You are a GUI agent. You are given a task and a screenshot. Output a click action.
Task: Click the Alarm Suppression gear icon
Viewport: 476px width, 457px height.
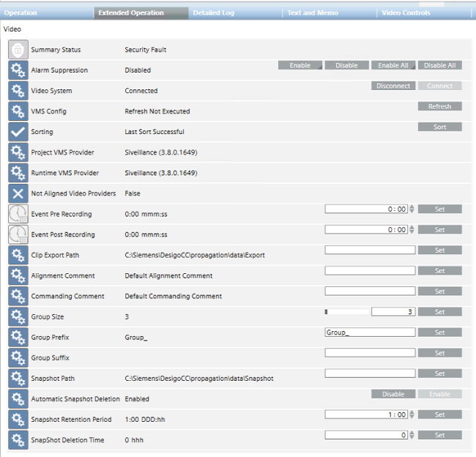[18, 70]
